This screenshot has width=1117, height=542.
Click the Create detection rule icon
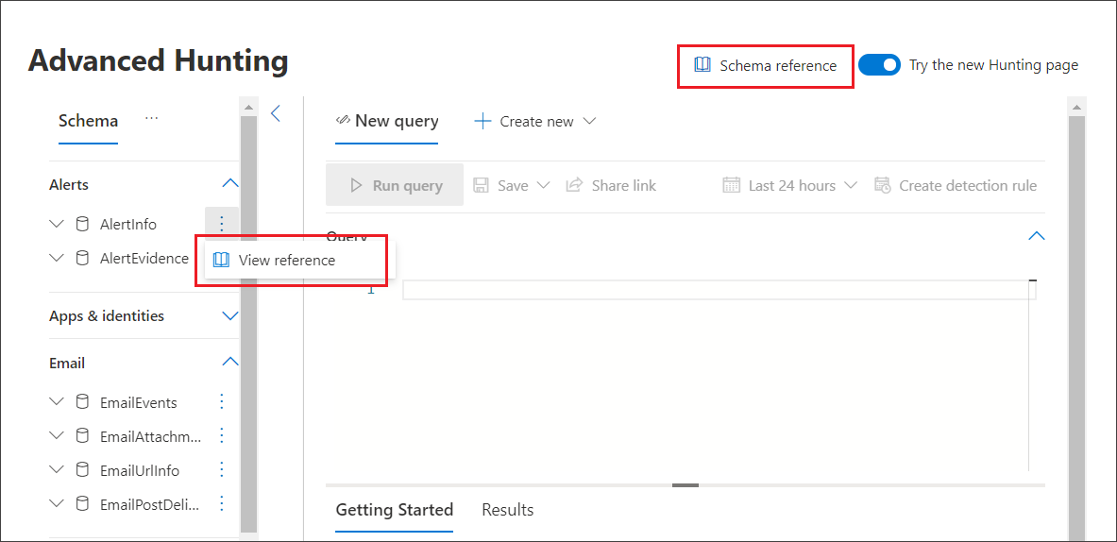pos(883,185)
